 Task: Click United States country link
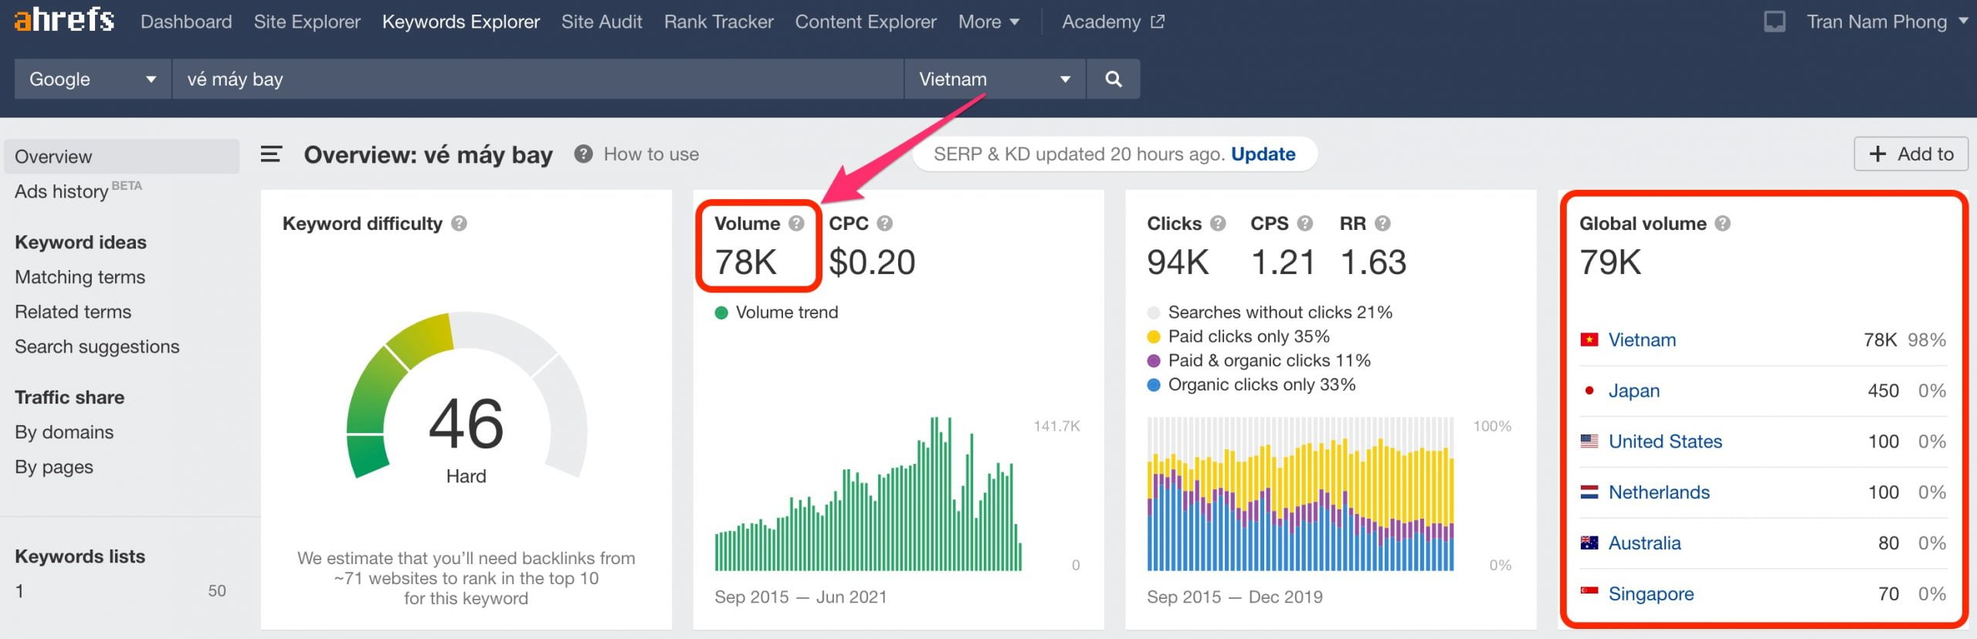click(x=1666, y=441)
